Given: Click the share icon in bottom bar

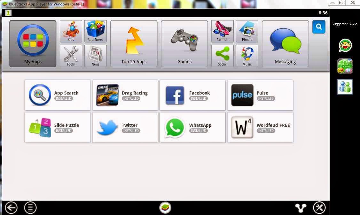Looking at the screenshot, I should click(x=301, y=208).
